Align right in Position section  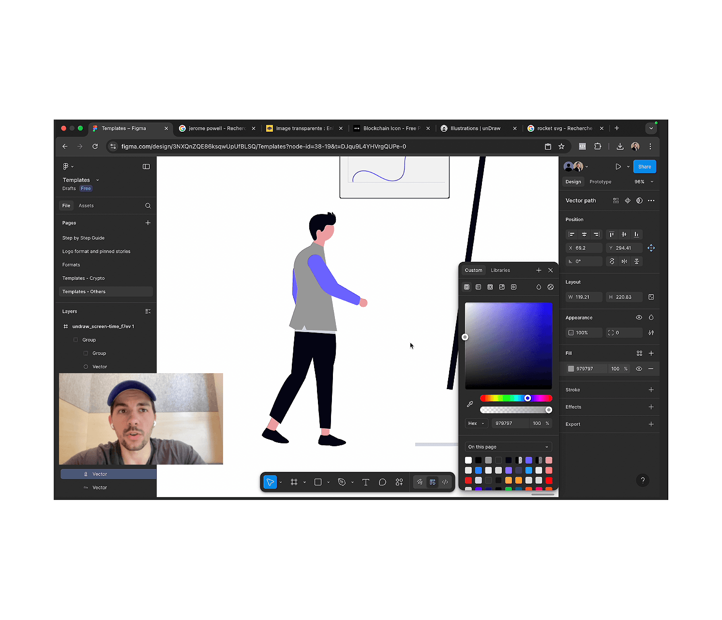pos(596,234)
